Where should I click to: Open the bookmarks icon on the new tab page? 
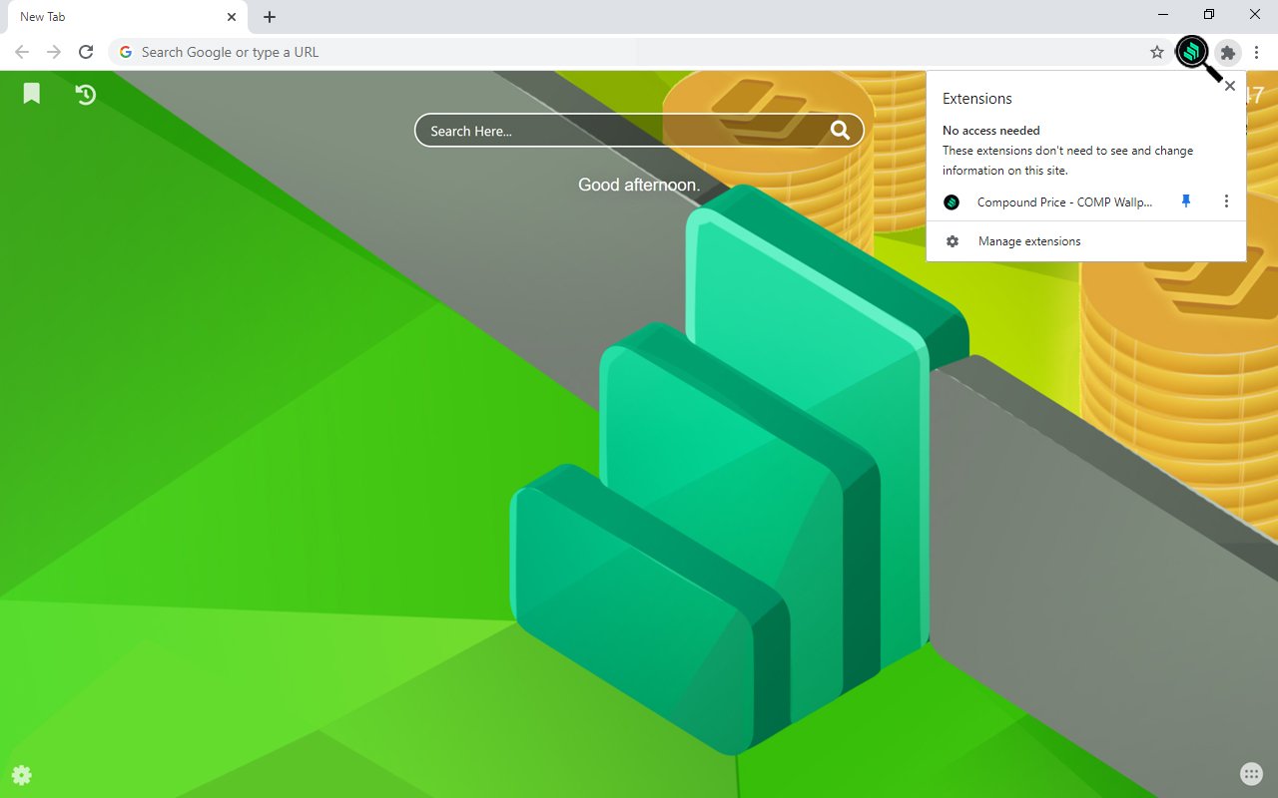click(x=32, y=94)
